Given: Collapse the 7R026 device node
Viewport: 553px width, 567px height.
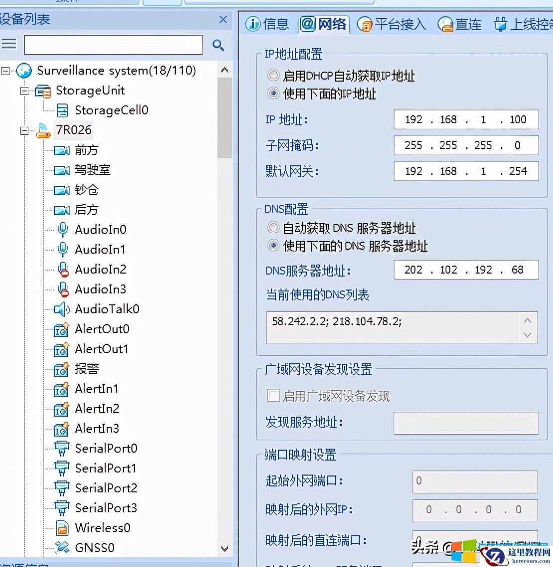Looking at the screenshot, I should pos(24,130).
